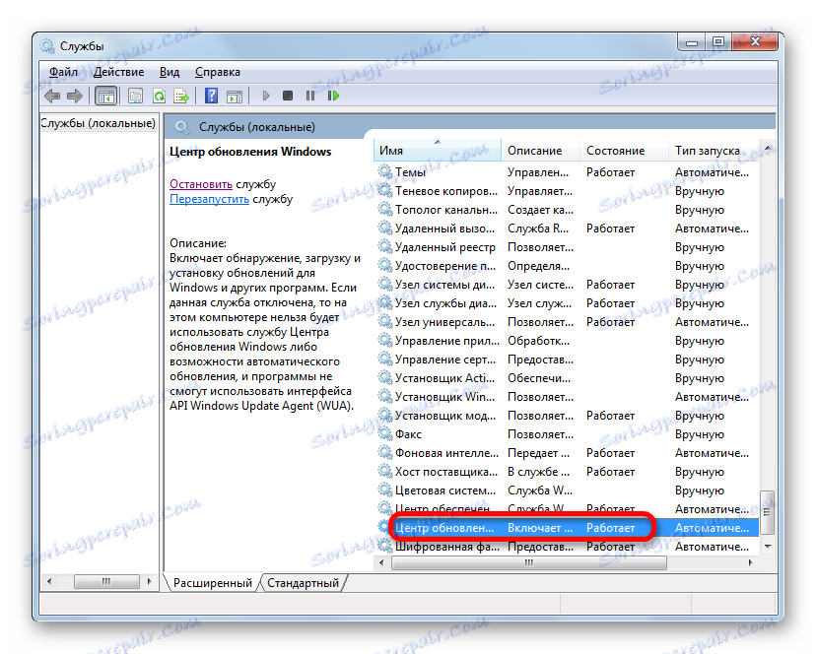
Task: Open the Файл menu
Action: [63, 72]
